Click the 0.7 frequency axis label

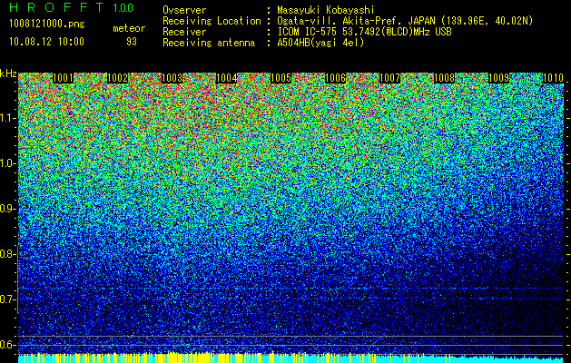[7, 299]
